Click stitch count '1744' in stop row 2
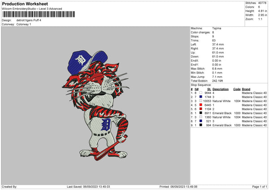 pyautogui.click(x=208, y=97)
